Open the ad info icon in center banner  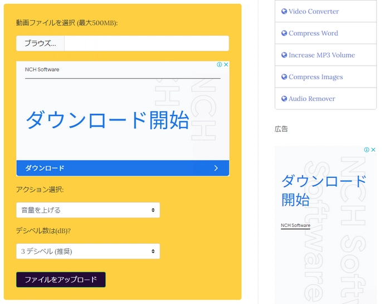pos(220,65)
